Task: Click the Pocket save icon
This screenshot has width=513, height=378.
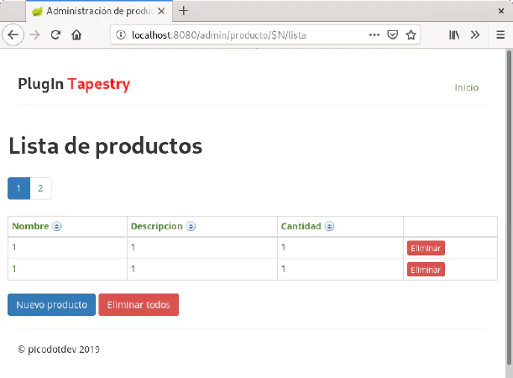Action: point(393,35)
